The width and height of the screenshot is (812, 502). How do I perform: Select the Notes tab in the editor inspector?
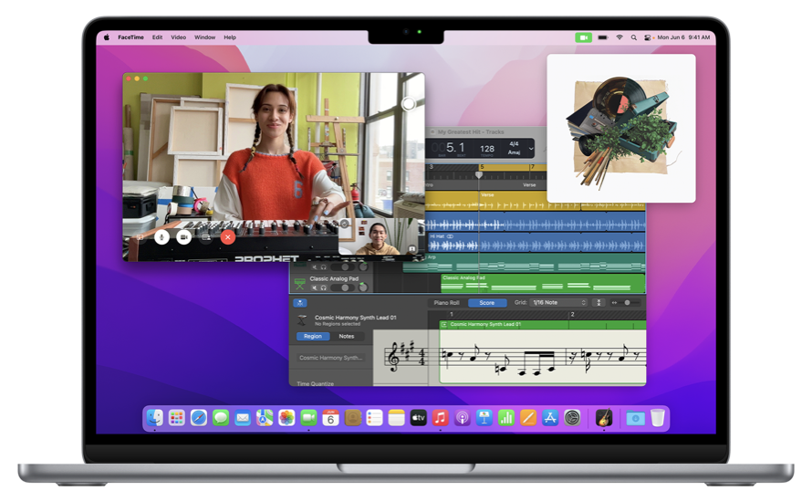(x=347, y=336)
